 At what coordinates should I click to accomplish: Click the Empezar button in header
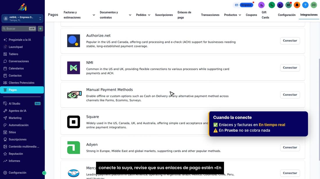[246, 5]
